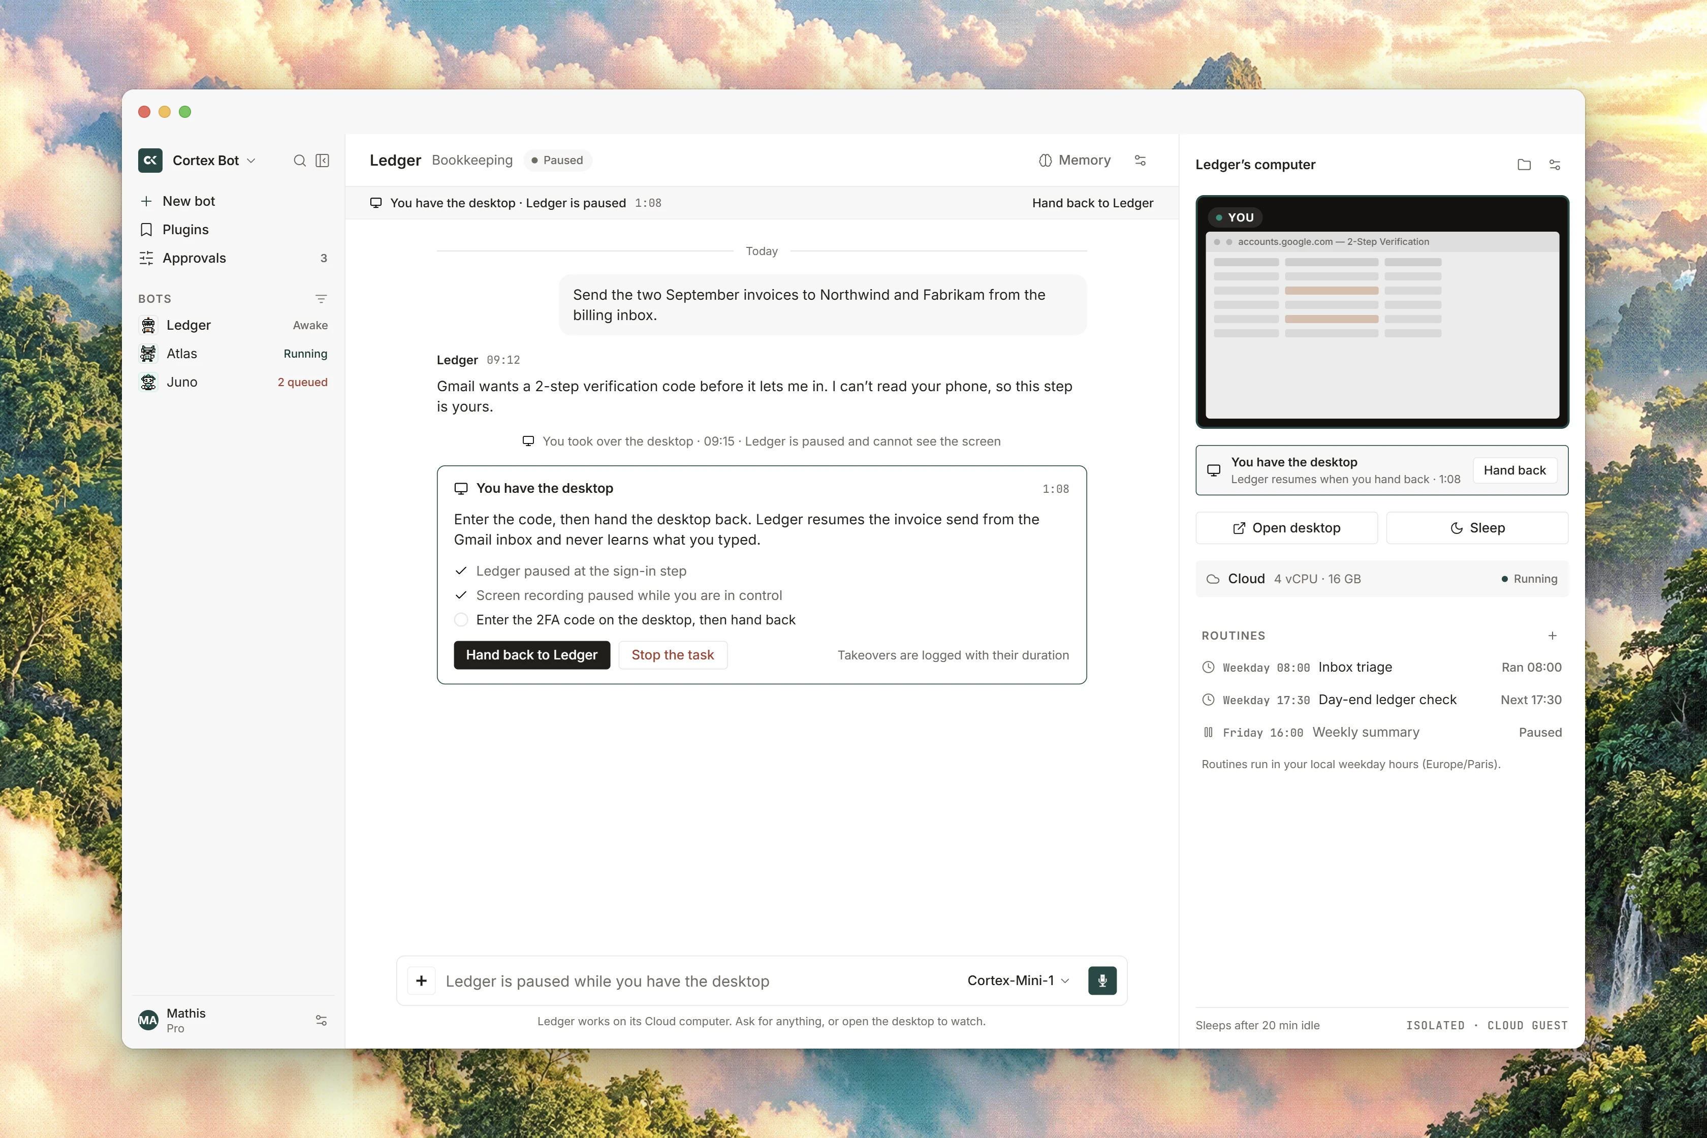This screenshot has height=1138, width=1707.
Task: Add a new routine with plus icon
Action: tap(1553, 636)
